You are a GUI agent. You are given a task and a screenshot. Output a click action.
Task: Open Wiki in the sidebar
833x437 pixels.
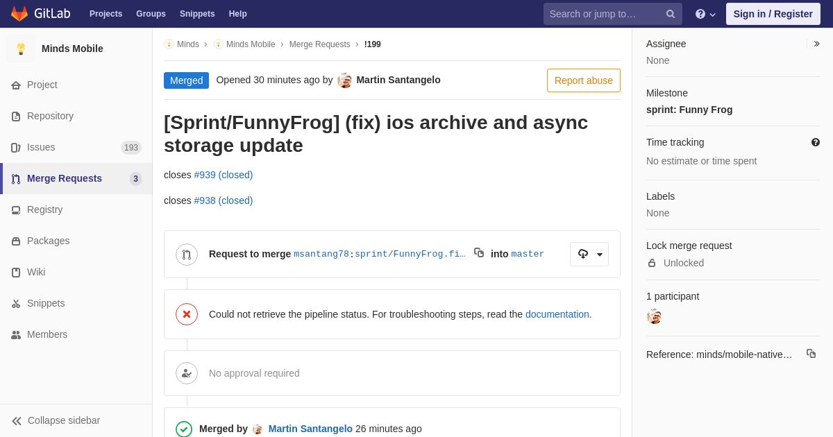click(76, 272)
